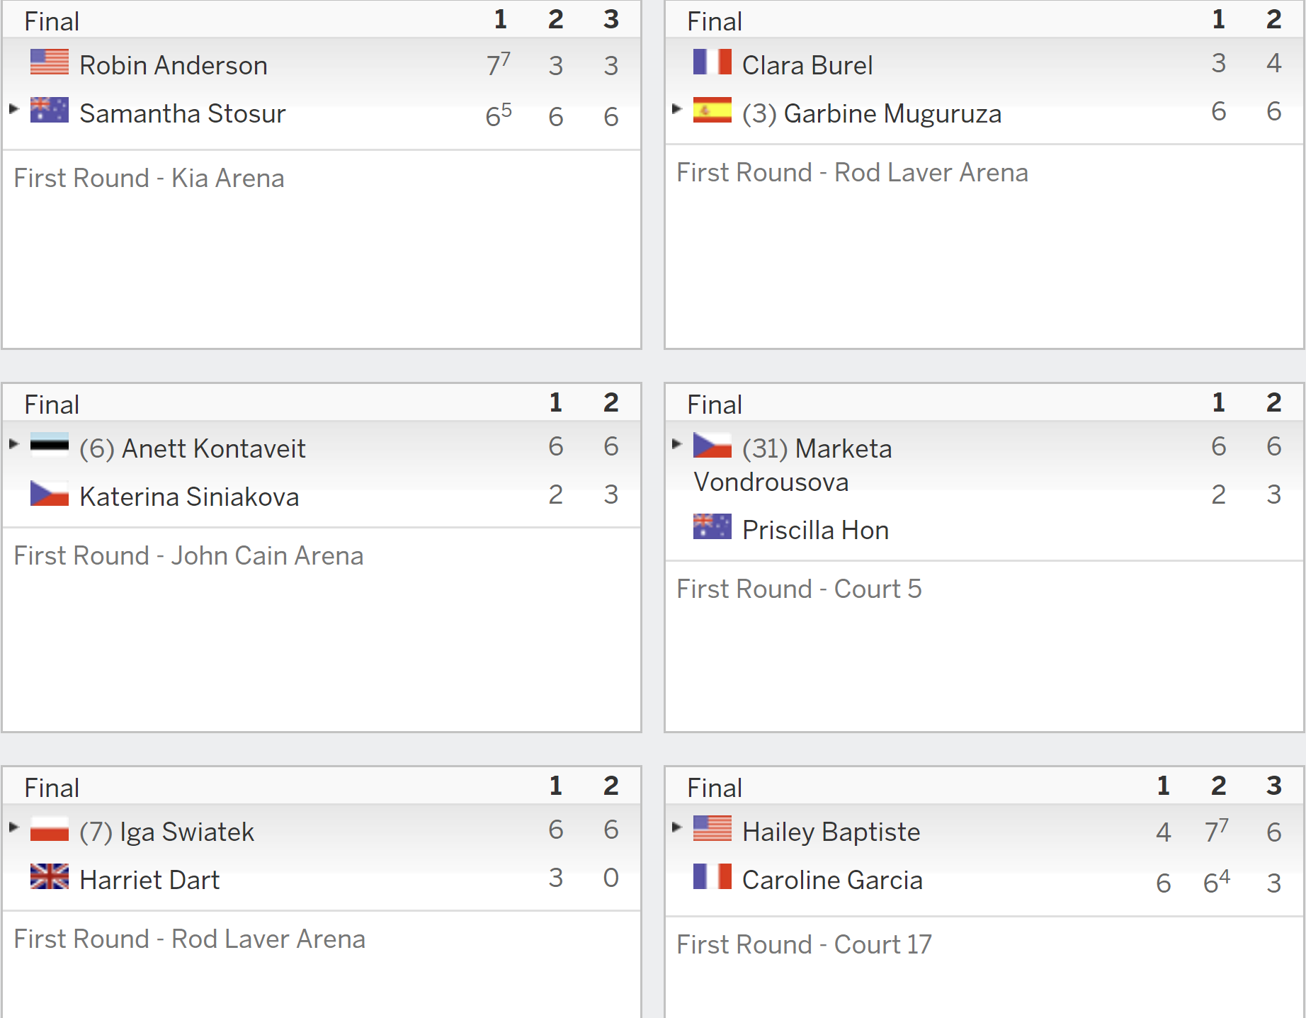
Task: Open Caroline Garcia player profile
Action: coord(832,880)
